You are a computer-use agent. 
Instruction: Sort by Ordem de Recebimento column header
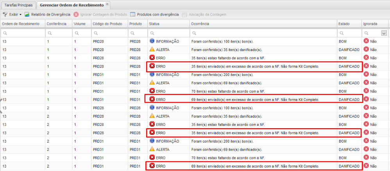23,24
